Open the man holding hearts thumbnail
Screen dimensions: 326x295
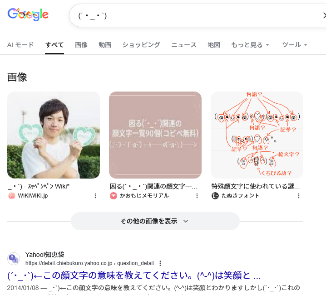coord(54,135)
